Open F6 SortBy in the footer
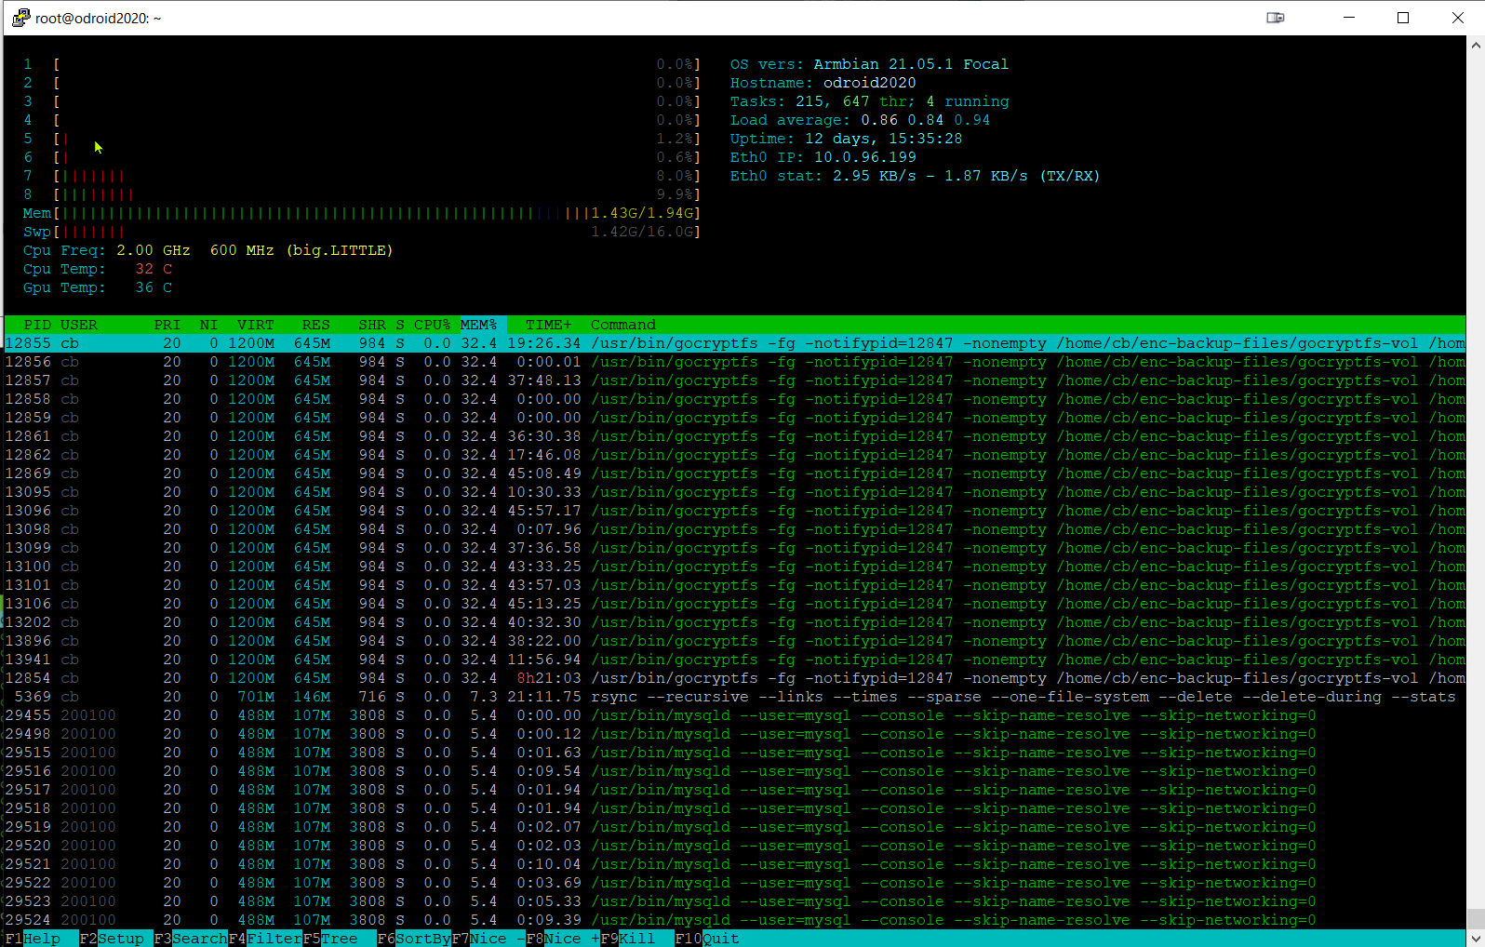Image resolution: width=1485 pixels, height=947 pixels. pyautogui.click(x=414, y=939)
